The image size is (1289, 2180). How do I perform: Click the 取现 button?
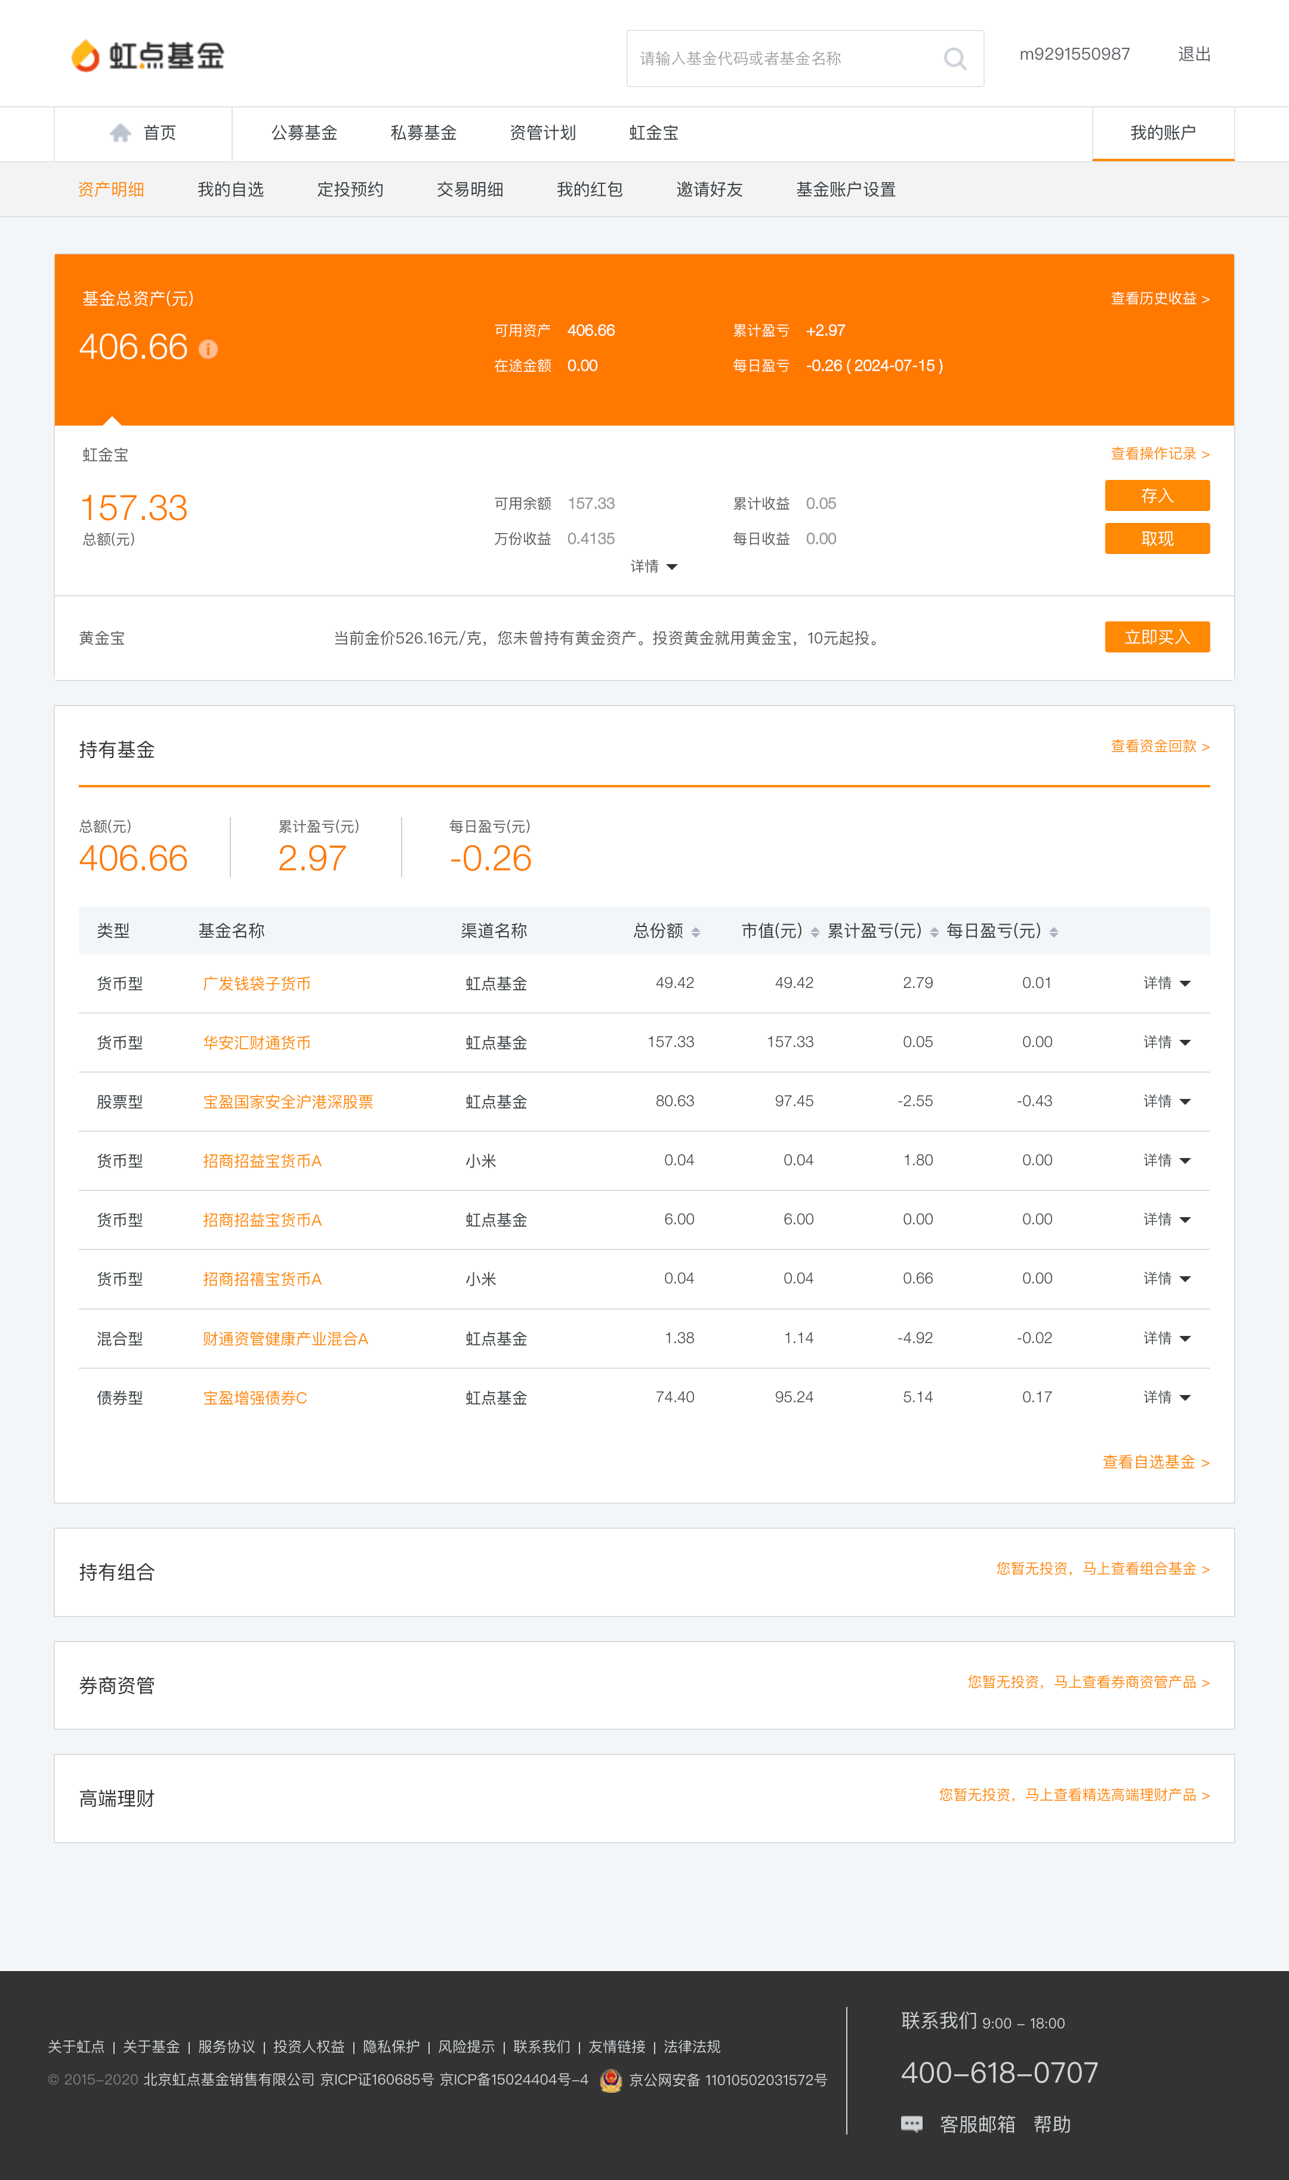[x=1157, y=538]
